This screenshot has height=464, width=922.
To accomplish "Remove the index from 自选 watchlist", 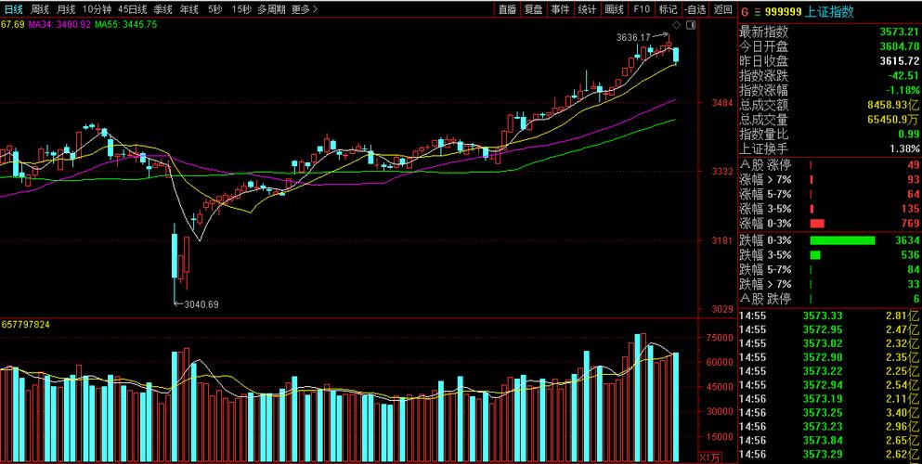I will coord(695,9).
